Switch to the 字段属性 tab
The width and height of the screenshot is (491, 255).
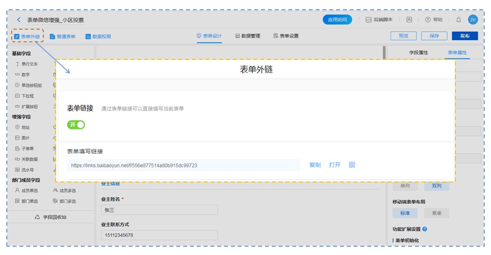pyautogui.click(x=418, y=53)
